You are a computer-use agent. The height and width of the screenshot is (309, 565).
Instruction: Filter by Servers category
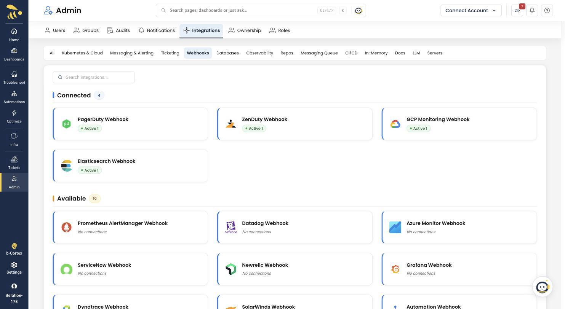click(x=435, y=53)
